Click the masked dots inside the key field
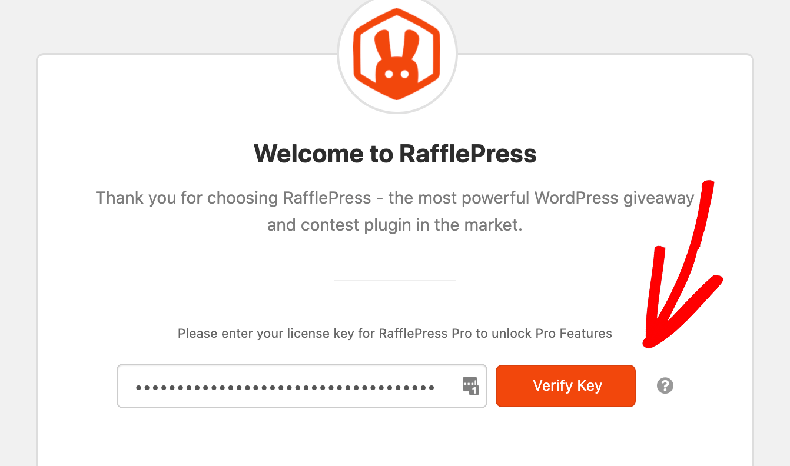790x466 pixels. 285,388
